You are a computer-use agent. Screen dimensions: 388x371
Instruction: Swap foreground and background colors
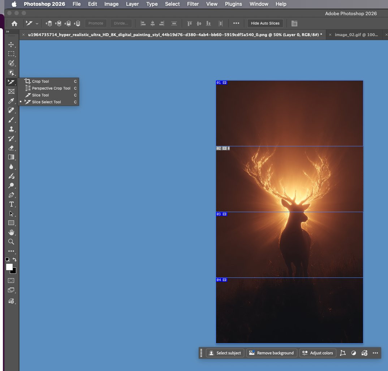coord(14,260)
